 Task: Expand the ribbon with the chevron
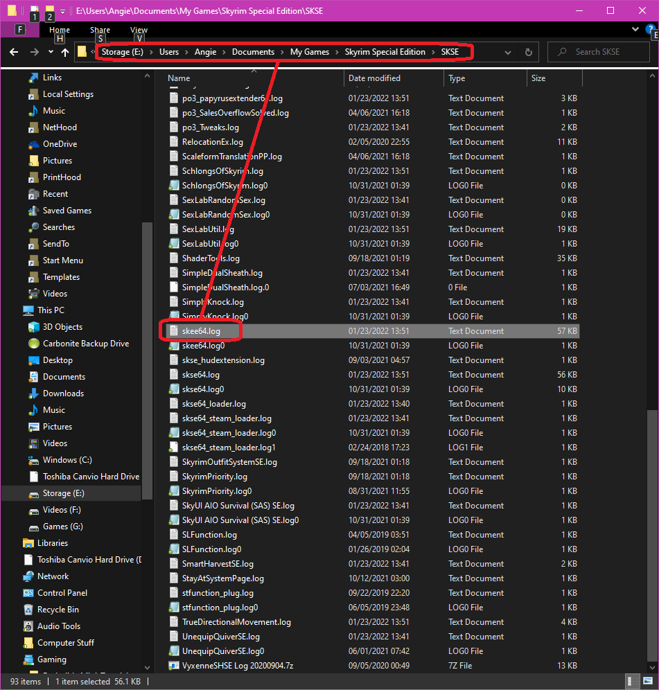(x=635, y=29)
